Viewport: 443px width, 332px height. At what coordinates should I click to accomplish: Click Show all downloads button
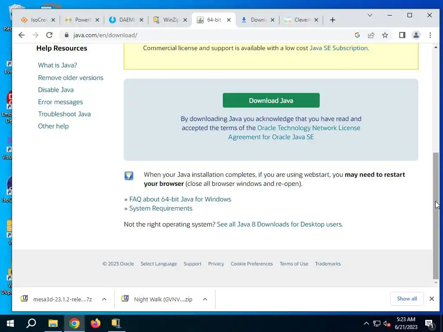pyautogui.click(x=407, y=299)
